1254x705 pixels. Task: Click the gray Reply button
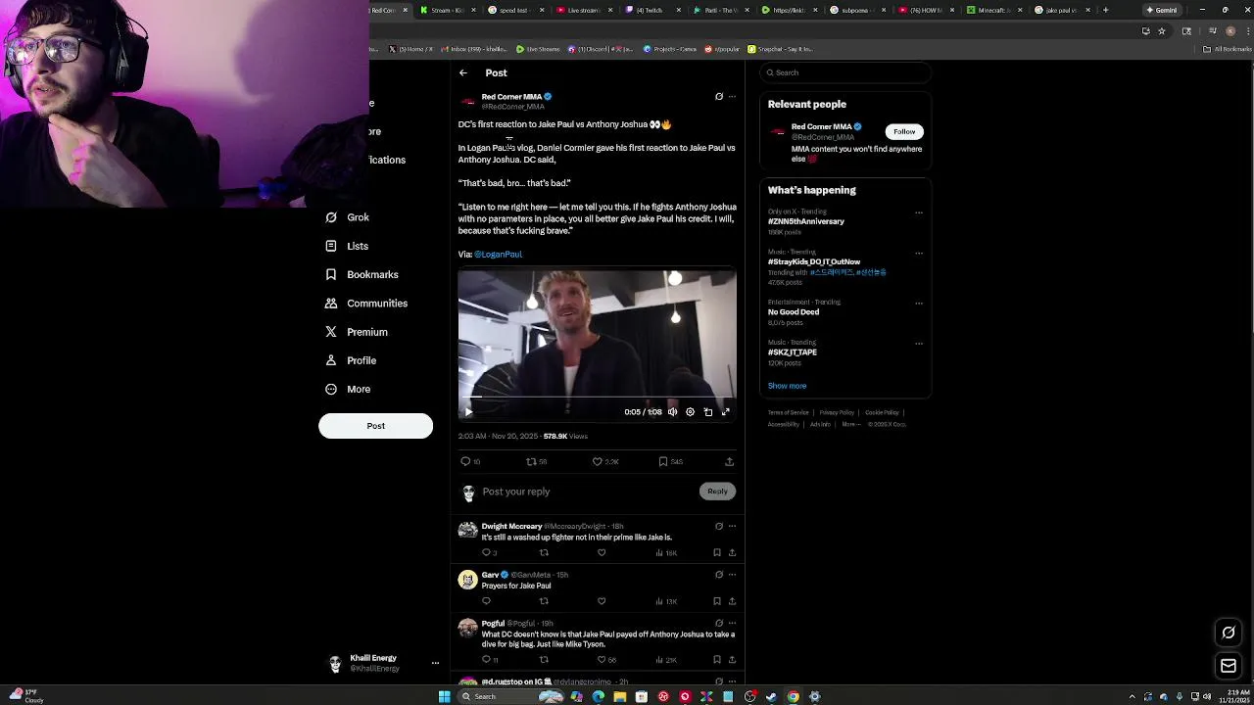point(717,492)
